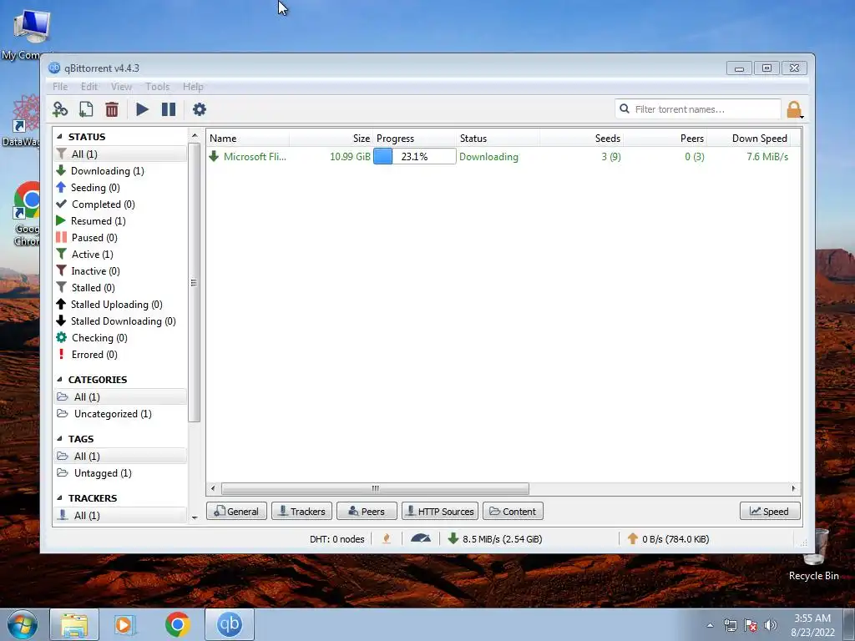This screenshot has height=641, width=855.
Task: Sort by the Name column header
Action: (x=247, y=139)
